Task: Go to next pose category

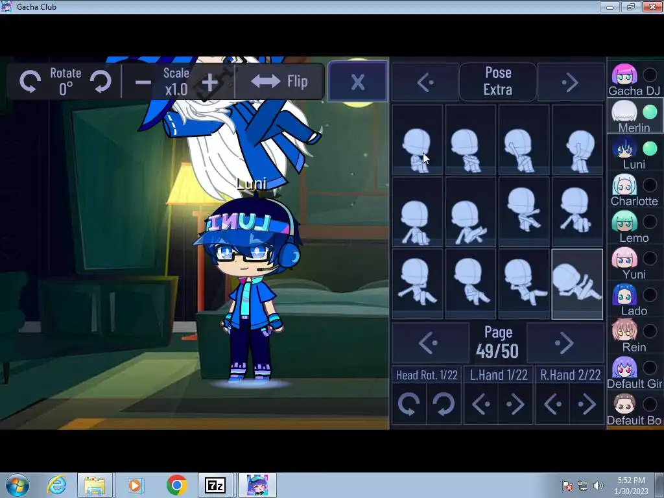Action: click(x=571, y=82)
